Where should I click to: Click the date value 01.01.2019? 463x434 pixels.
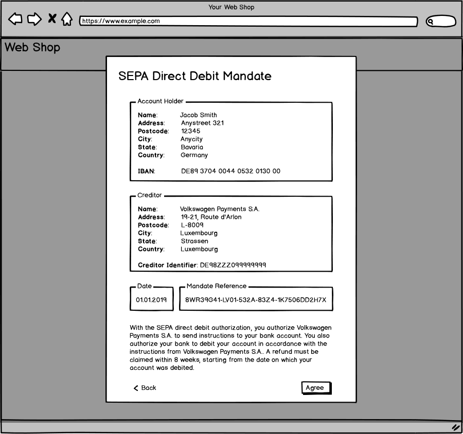pyautogui.click(x=151, y=300)
